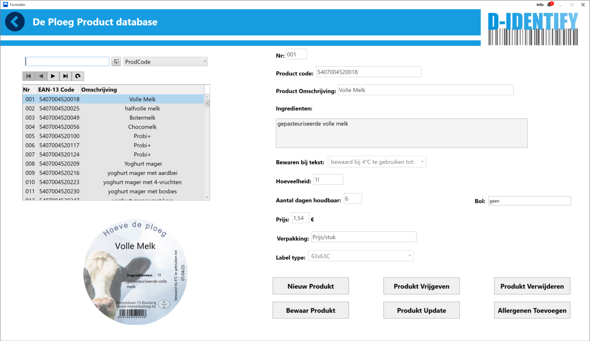This screenshot has width=590, height=341.
Task: Jump to the first record
Action: click(x=28, y=76)
